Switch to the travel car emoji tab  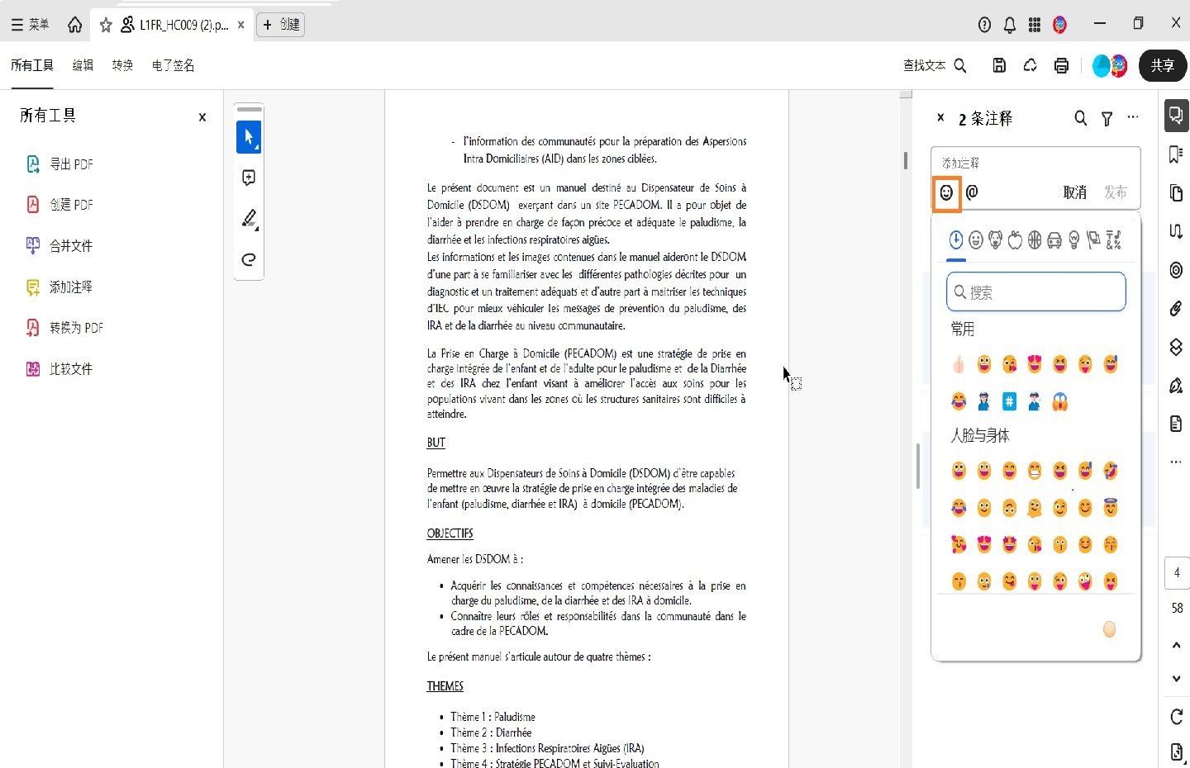coord(1054,240)
